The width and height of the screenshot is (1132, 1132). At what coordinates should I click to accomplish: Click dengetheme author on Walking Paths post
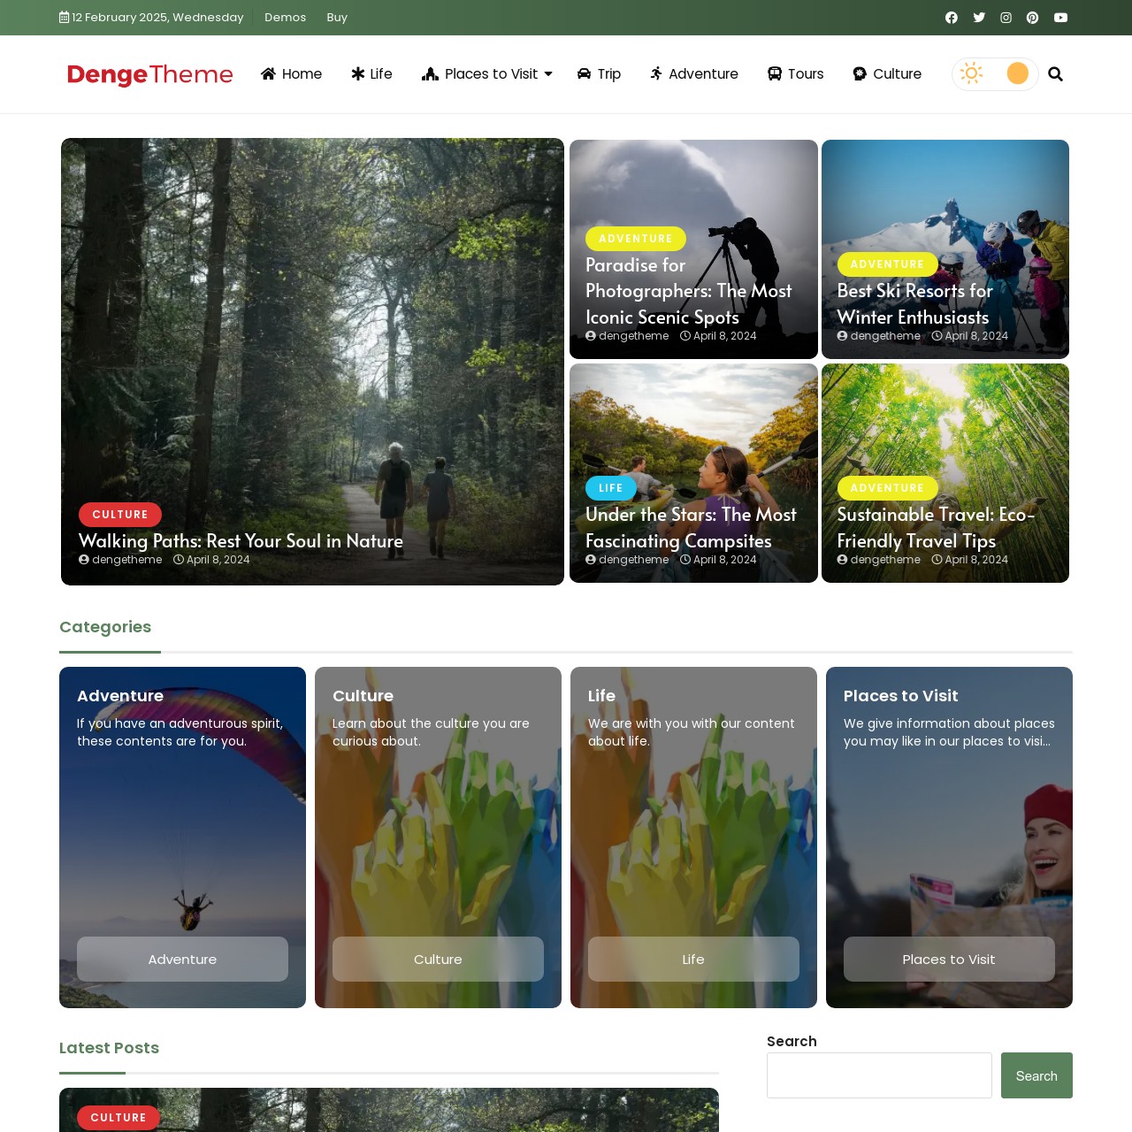pos(127,560)
